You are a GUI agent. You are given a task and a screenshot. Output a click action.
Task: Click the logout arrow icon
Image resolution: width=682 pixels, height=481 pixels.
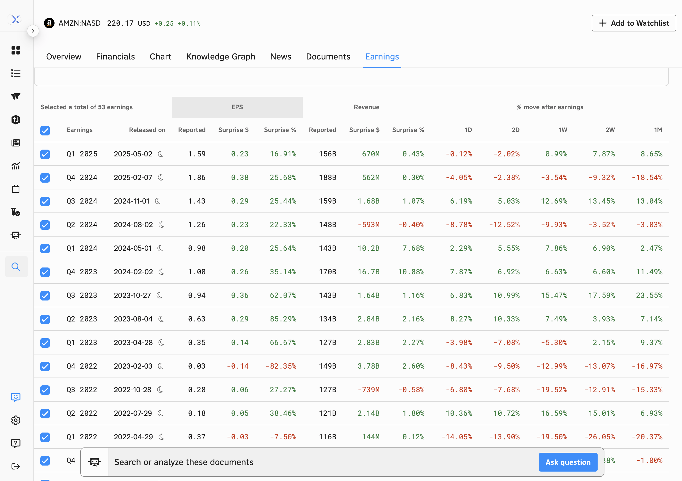point(16,466)
